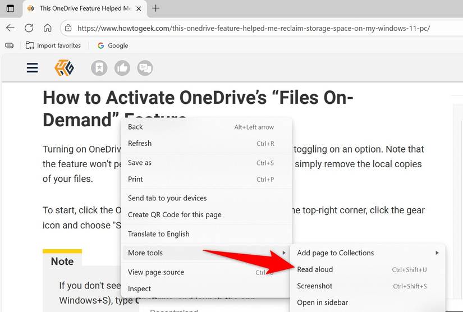This screenshot has height=312, width=463.
Task: Select Send tab to your devices
Action: click(x=207, y=198)
